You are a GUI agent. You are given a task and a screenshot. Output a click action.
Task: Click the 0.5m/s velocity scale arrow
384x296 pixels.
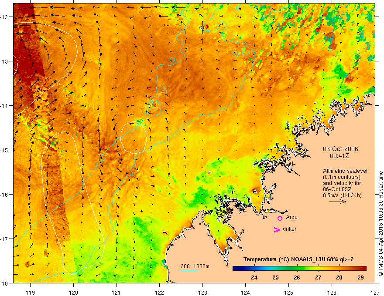pos(337,202)
